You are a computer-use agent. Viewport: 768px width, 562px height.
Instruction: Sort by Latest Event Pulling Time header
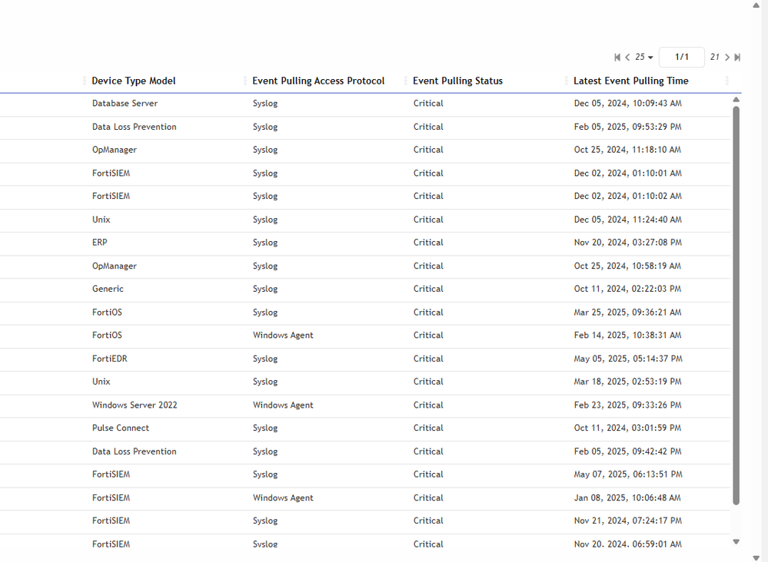(630, 81)
